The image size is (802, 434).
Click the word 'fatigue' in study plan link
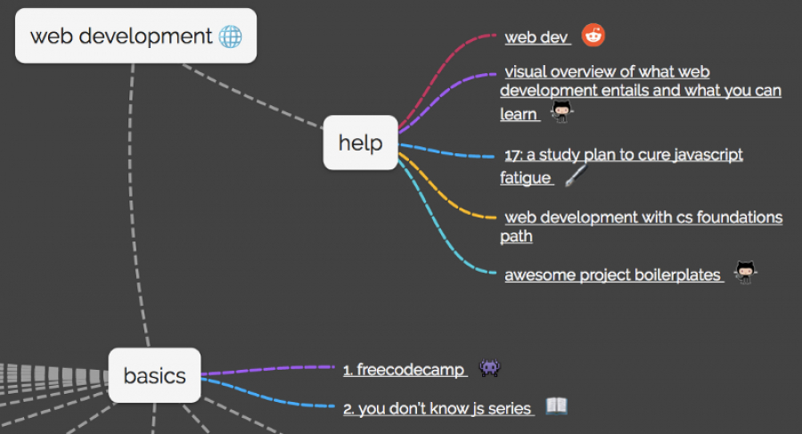coord(526,177)
